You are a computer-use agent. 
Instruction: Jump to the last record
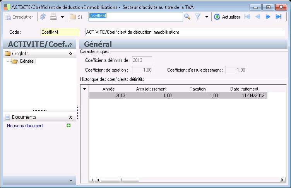coord(278,17)
